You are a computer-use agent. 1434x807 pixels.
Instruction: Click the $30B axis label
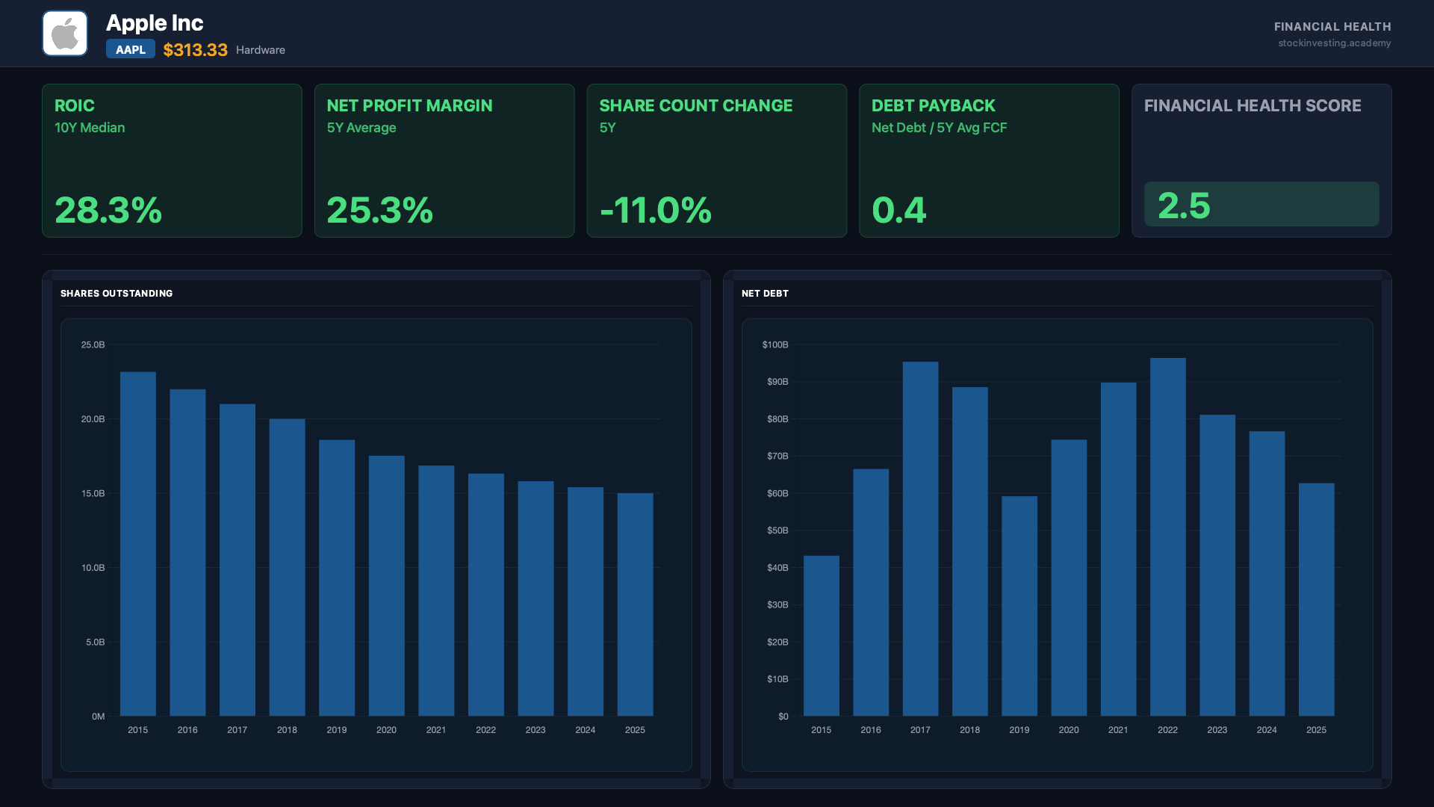[x=777, y=605]
